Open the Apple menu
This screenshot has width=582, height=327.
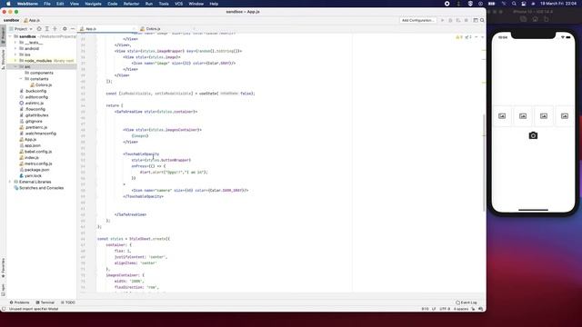[8, 4]
